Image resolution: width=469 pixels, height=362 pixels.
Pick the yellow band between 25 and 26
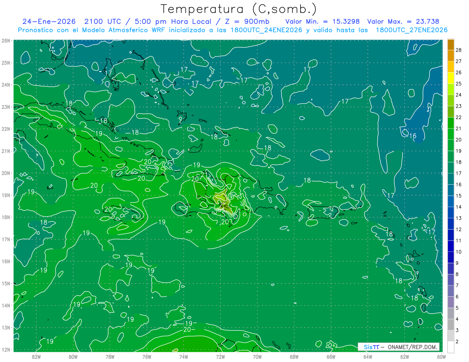pos(451,78)
